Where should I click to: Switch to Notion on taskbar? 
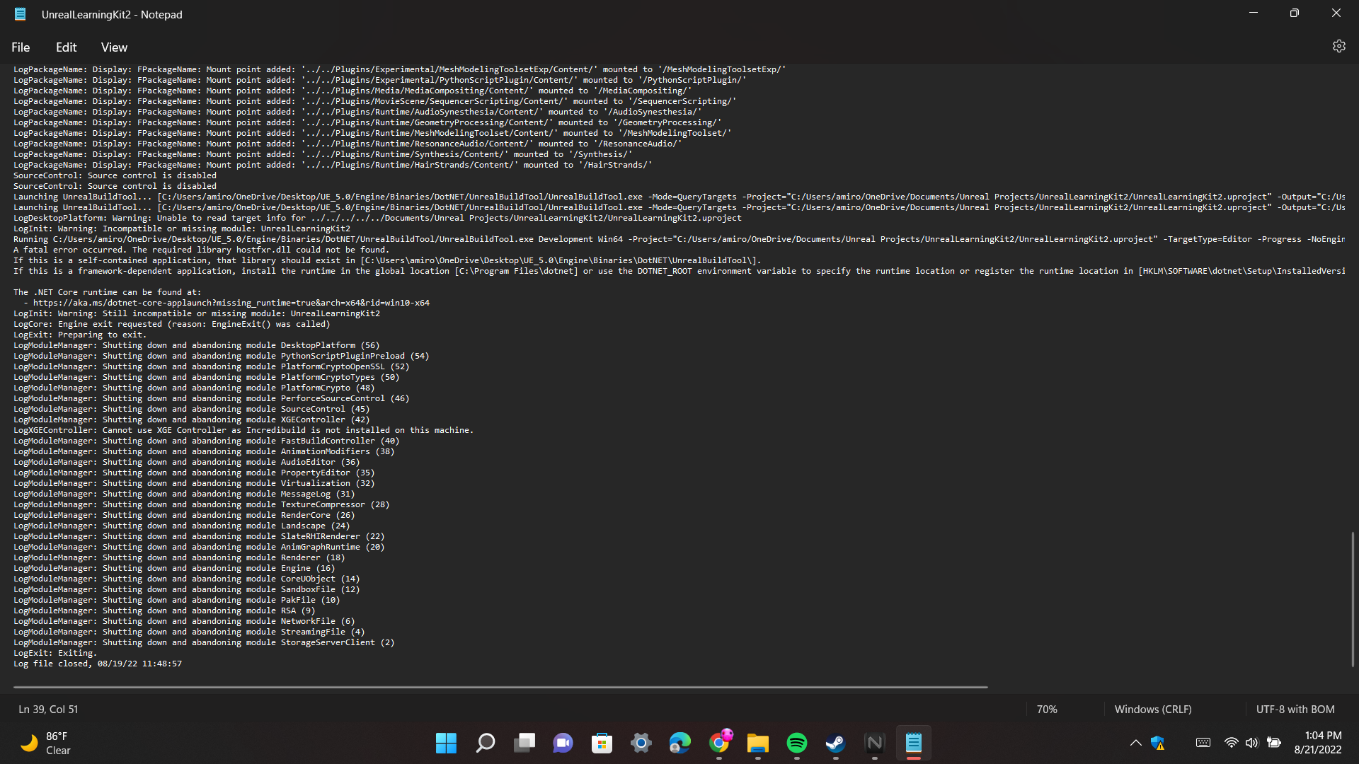(875, 743)
